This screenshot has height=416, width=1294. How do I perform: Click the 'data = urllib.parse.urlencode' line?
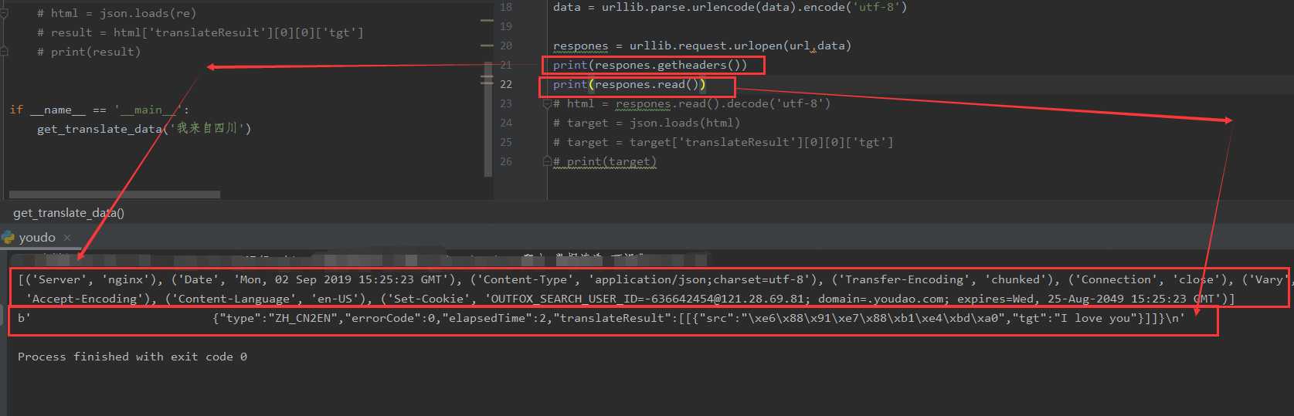[730, 8]
